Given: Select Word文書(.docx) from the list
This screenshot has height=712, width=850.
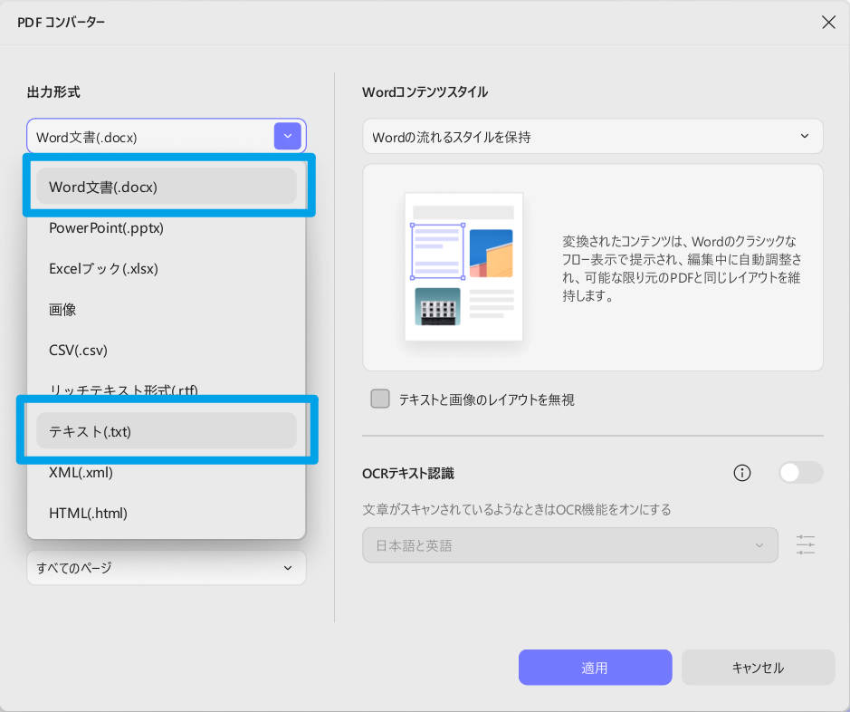Looking at the screenshot, I should [x=167, y=187].
